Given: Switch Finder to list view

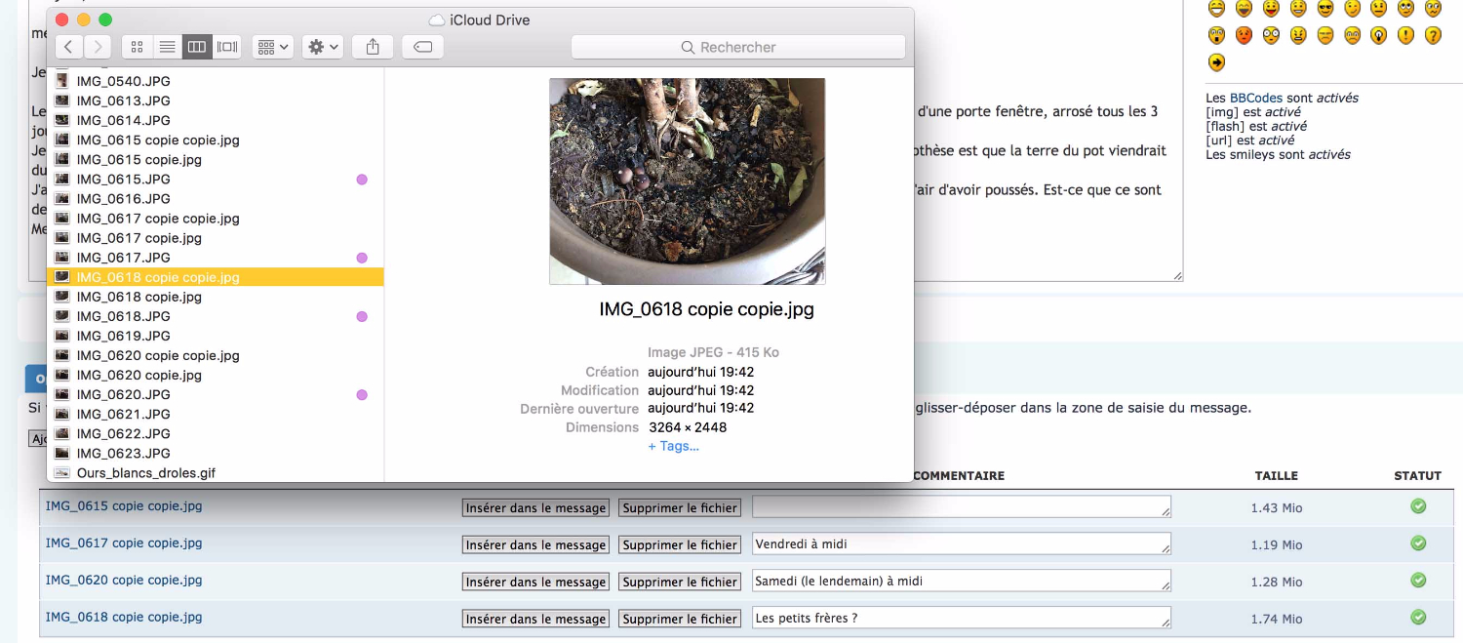Looking at the screenshot, I should 167,47.
